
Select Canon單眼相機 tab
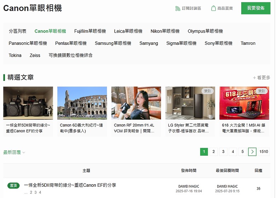pos(50,31)
